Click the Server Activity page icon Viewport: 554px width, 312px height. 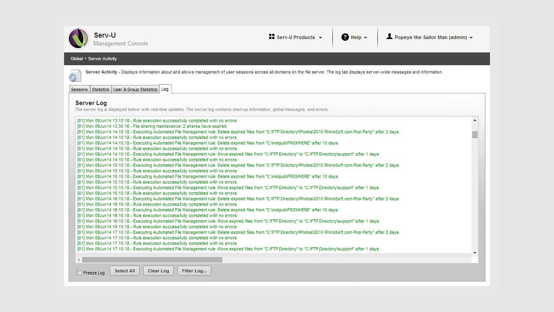75,75
